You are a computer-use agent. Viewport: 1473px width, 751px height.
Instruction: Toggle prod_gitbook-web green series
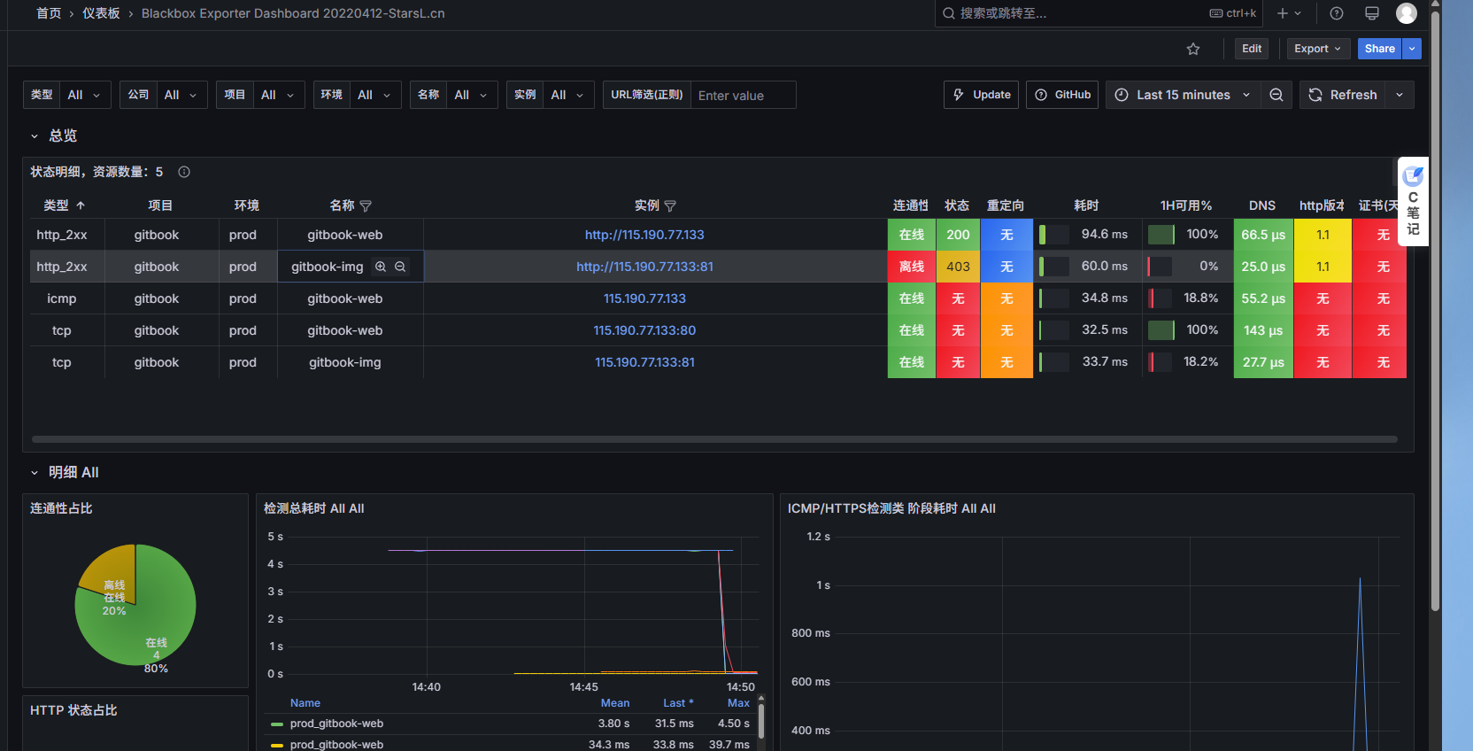(x=336, y=724)
